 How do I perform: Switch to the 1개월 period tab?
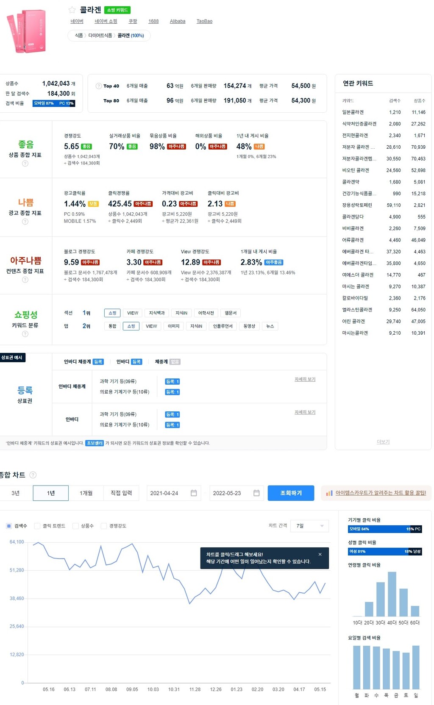pos(86,493)
